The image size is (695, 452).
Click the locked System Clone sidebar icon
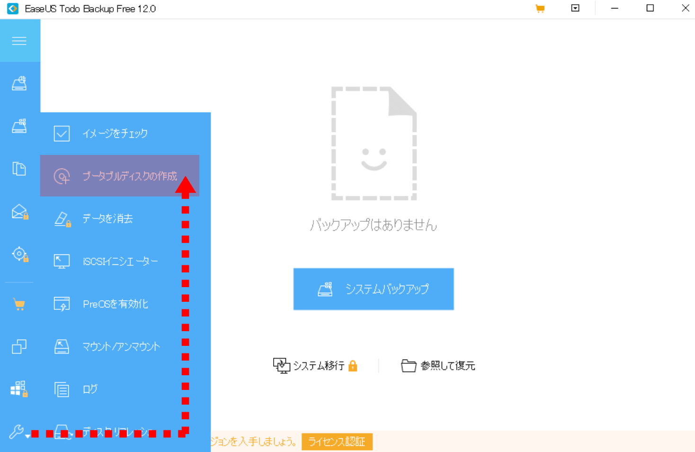click(19, 389)
